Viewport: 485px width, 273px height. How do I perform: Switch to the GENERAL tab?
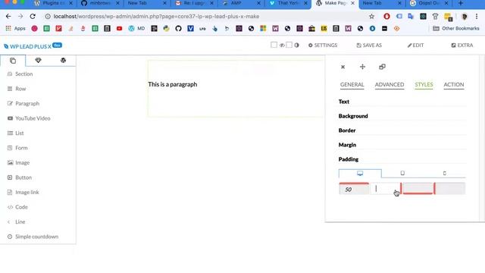point(352,84)
